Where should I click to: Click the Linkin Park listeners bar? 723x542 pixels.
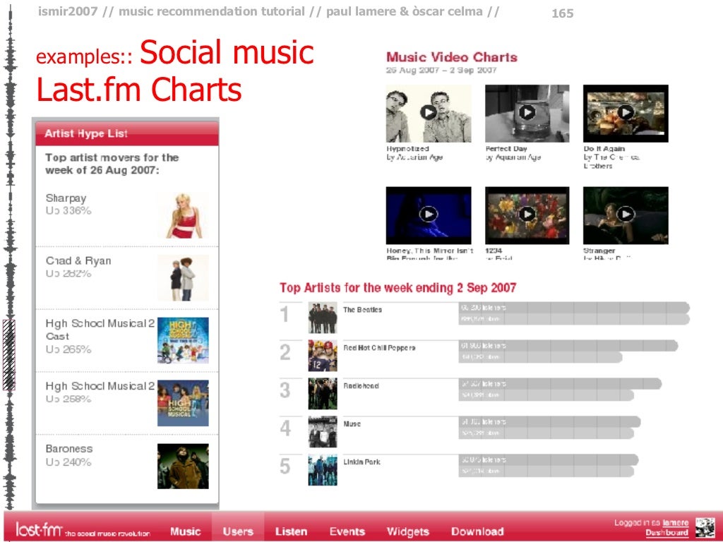tap(549, 459)
